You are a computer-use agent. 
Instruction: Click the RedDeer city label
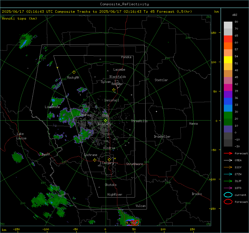tap(117, 84)
